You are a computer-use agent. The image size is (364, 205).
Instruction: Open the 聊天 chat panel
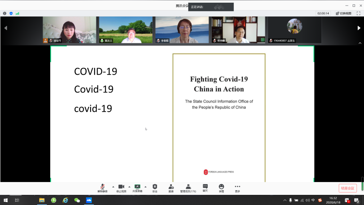[205, 188]
